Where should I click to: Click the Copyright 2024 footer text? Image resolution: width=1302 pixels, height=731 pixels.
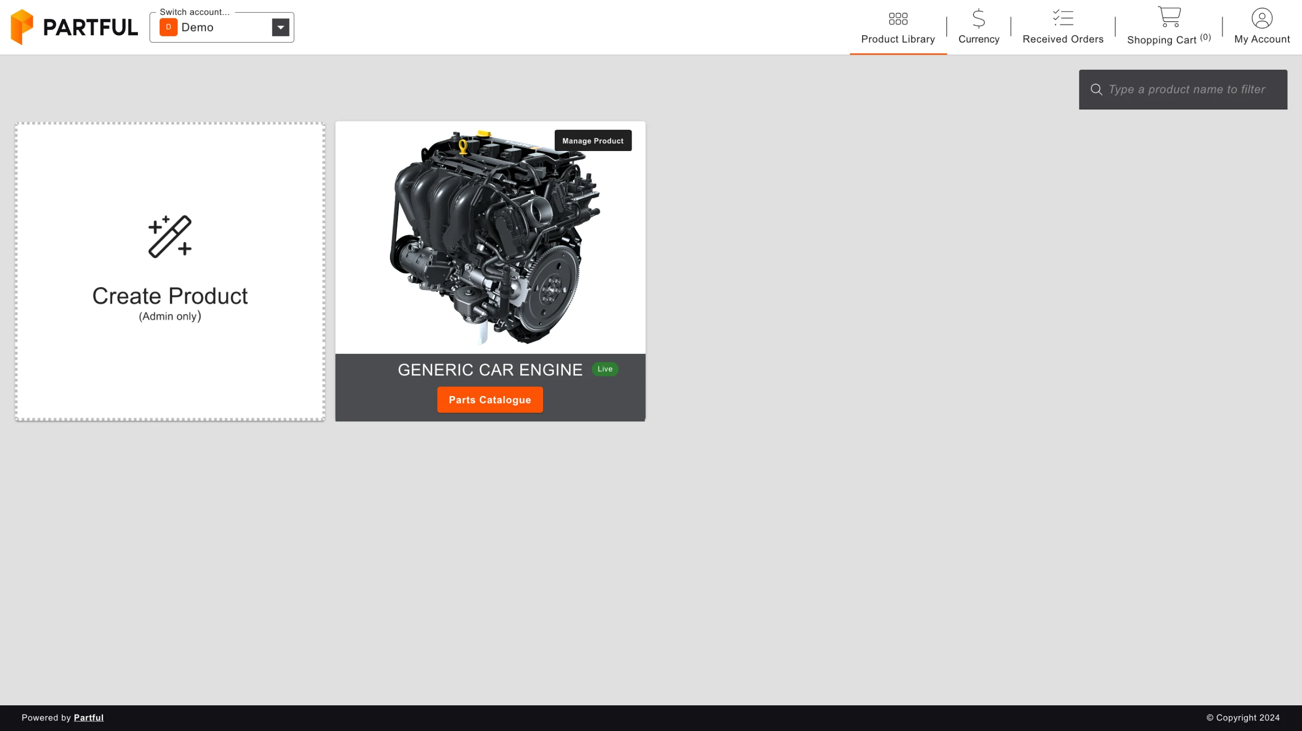(1243, 717)
